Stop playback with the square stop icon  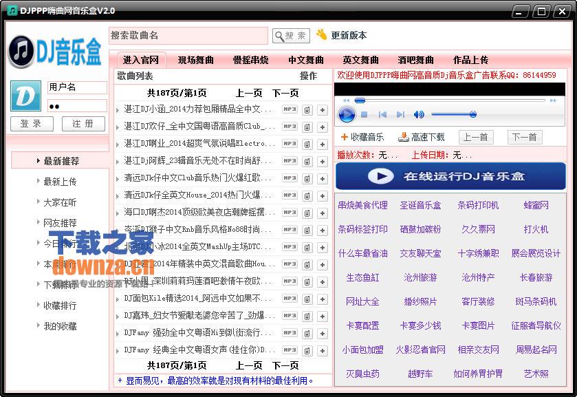pyautogui.click(x=364, y=115)
